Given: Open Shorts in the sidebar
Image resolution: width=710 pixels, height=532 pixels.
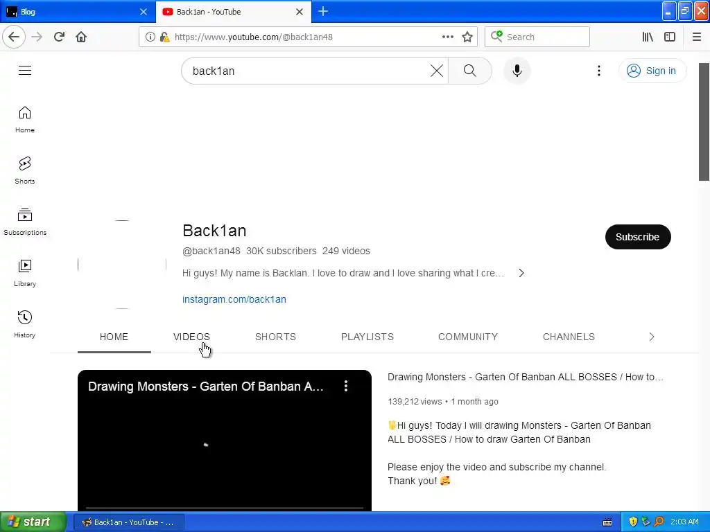Looking at the screenshot, I should click(25, 170).
